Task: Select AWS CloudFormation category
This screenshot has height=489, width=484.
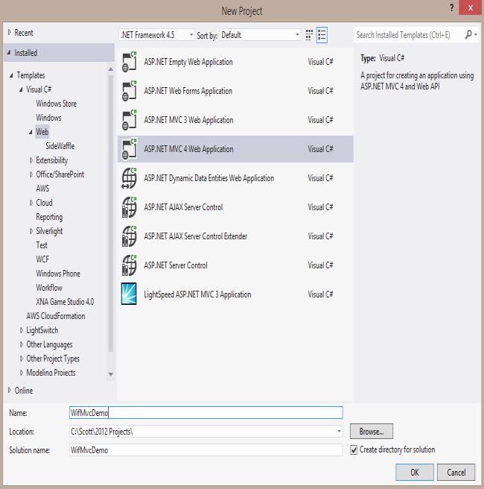Action: [56, 316]
